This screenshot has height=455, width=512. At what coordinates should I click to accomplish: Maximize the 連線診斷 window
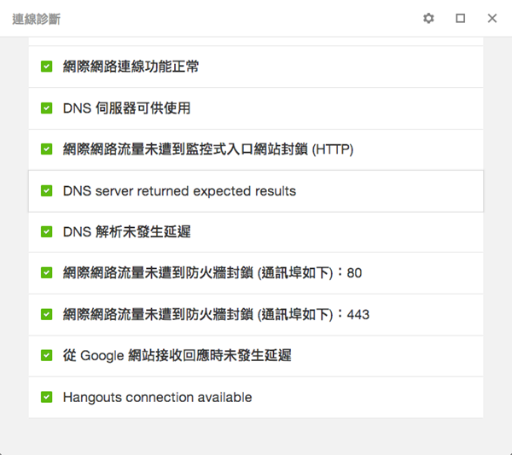click(x=461, y=18)
